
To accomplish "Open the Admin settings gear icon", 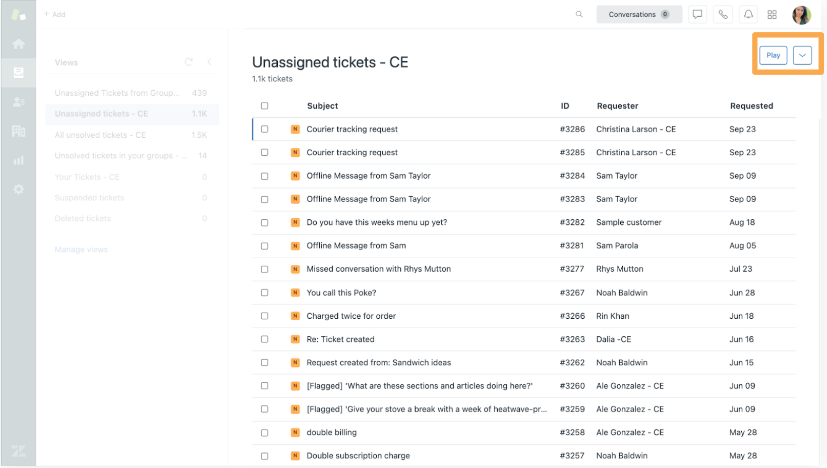I will [x=18, y=189].
